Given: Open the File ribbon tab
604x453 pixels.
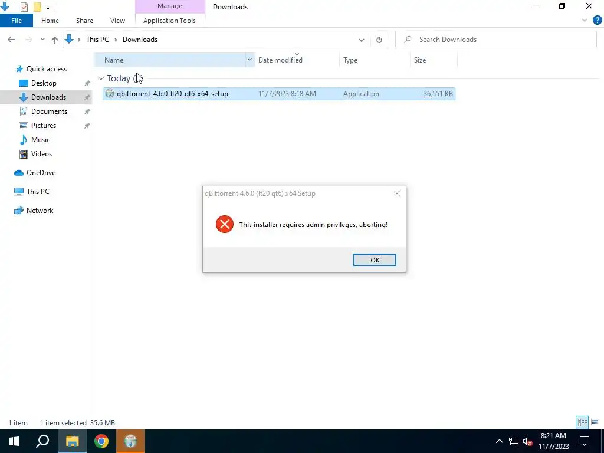Looking at the screenshot, I should [16, 21].
